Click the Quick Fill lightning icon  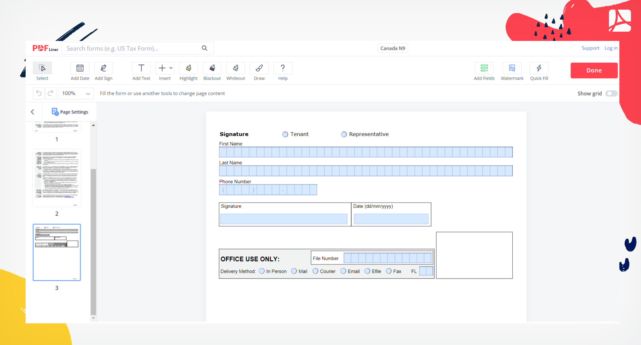(539, 68)
